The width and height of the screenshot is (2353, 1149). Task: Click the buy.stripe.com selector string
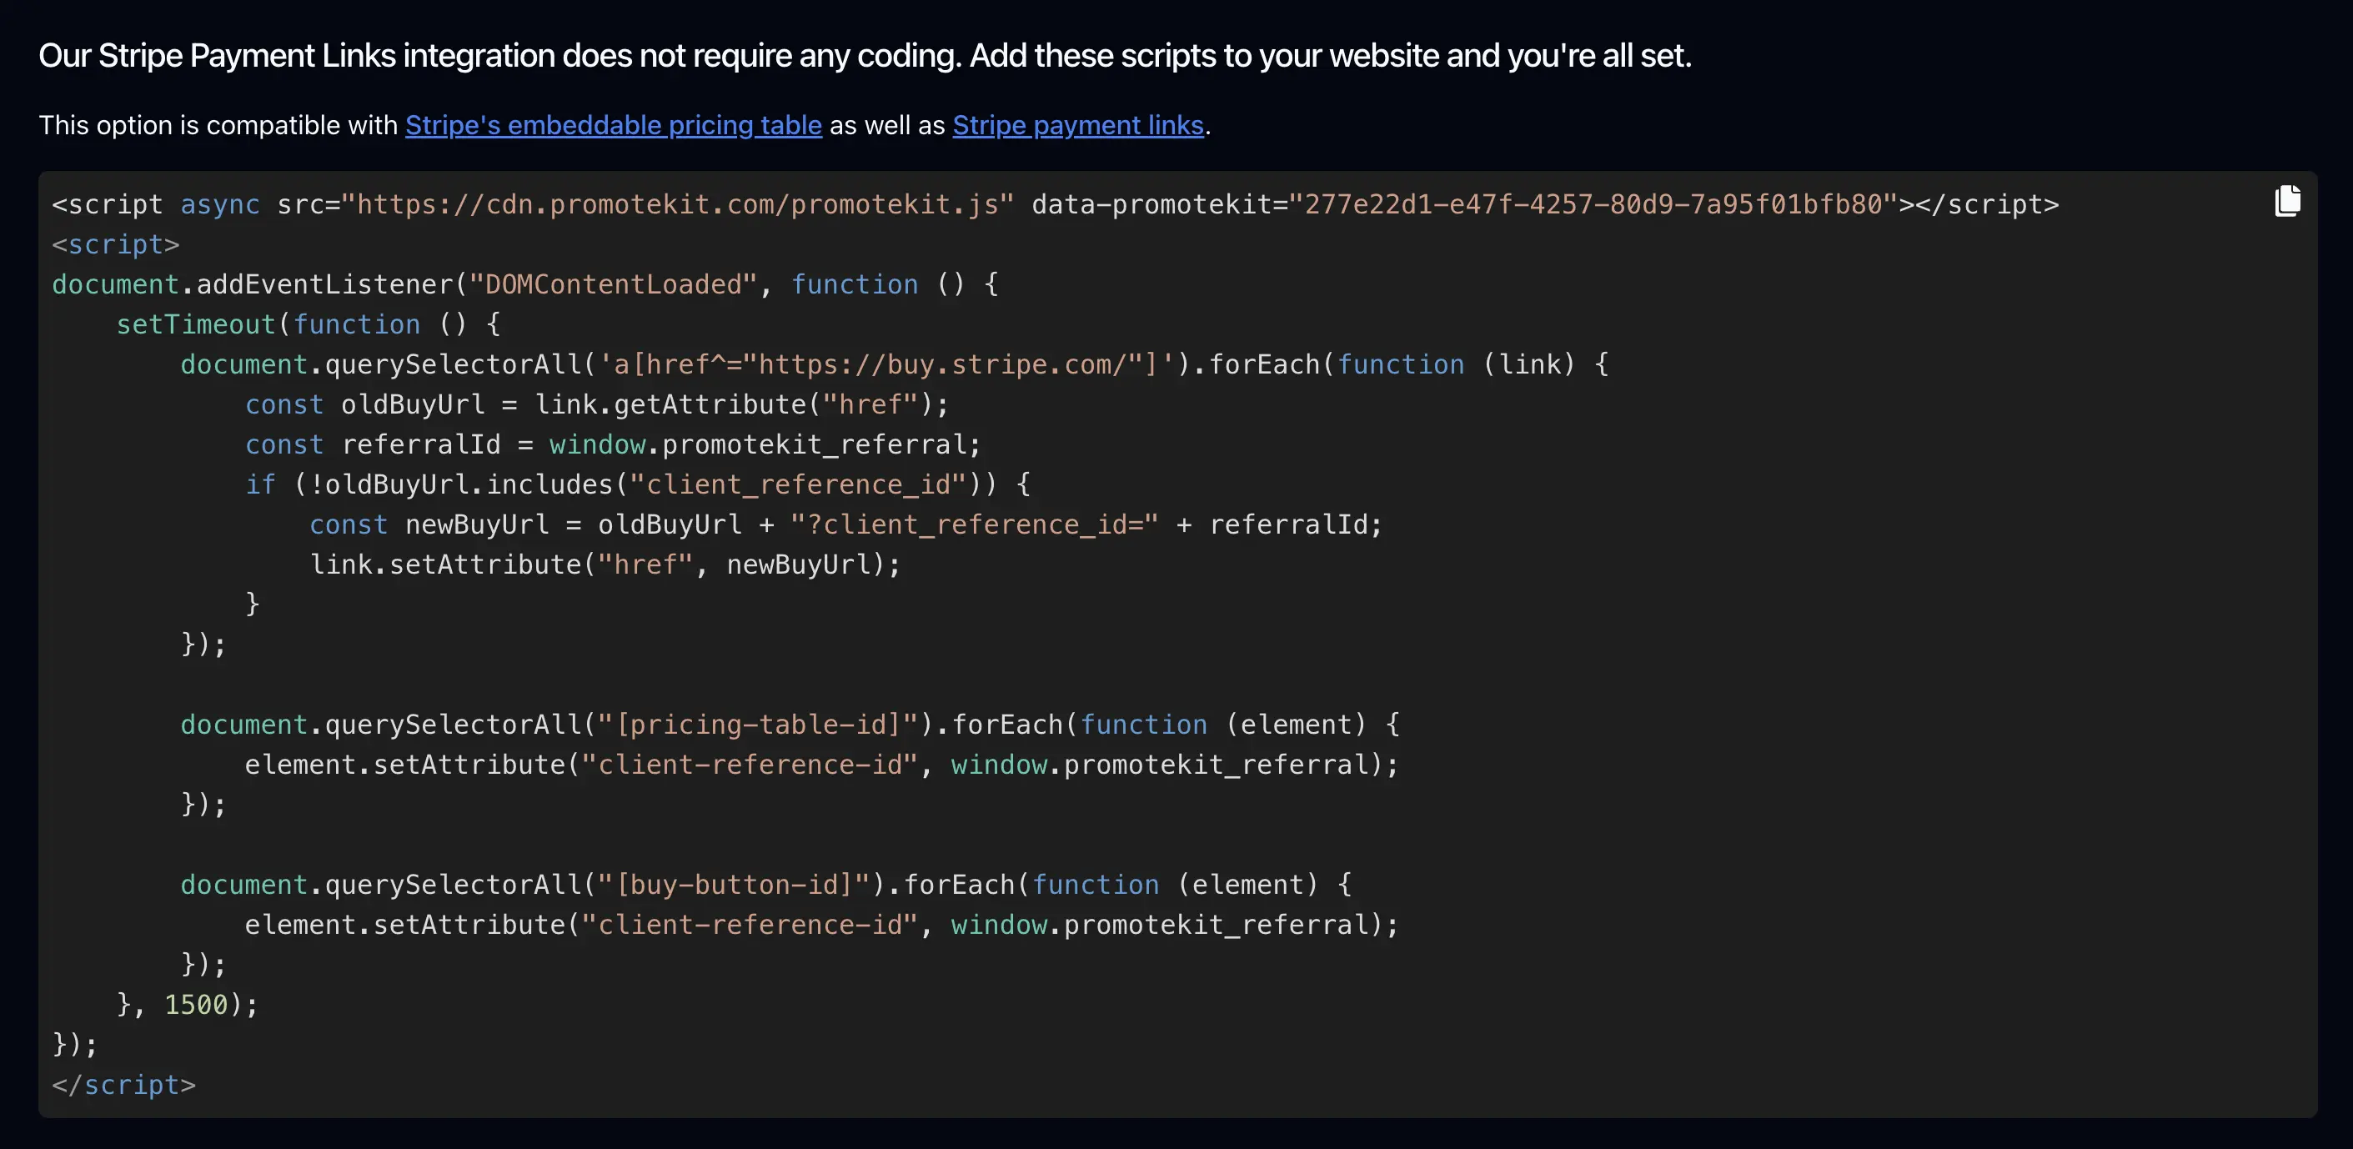tap(886, 365)
